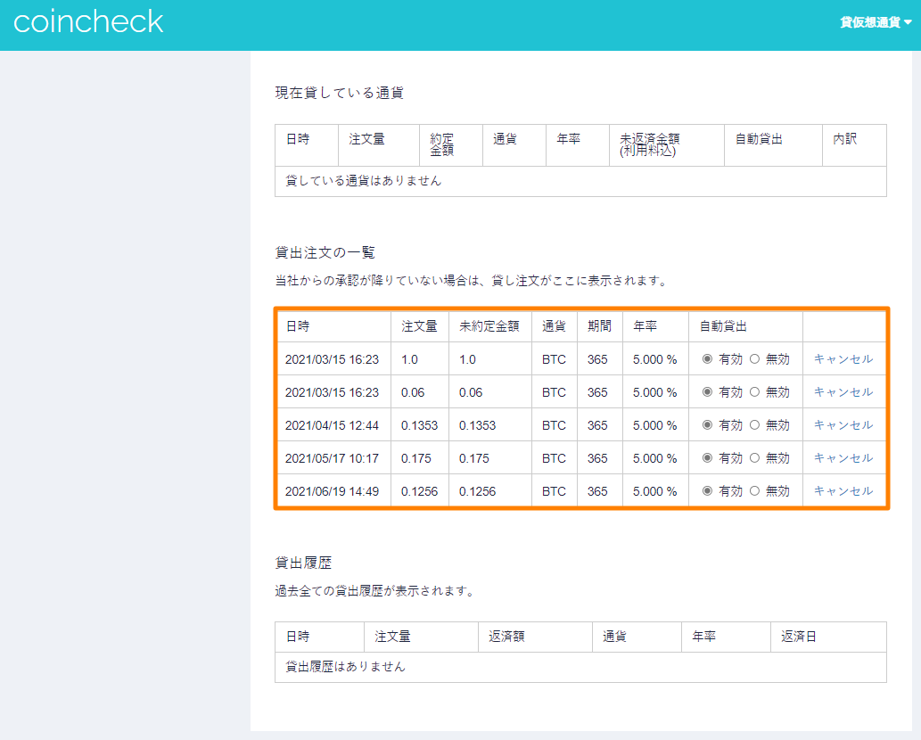This screenshot has height=740, width=921.
Task: Click 365 period in the 0.06 row
Action: [597, 392]
